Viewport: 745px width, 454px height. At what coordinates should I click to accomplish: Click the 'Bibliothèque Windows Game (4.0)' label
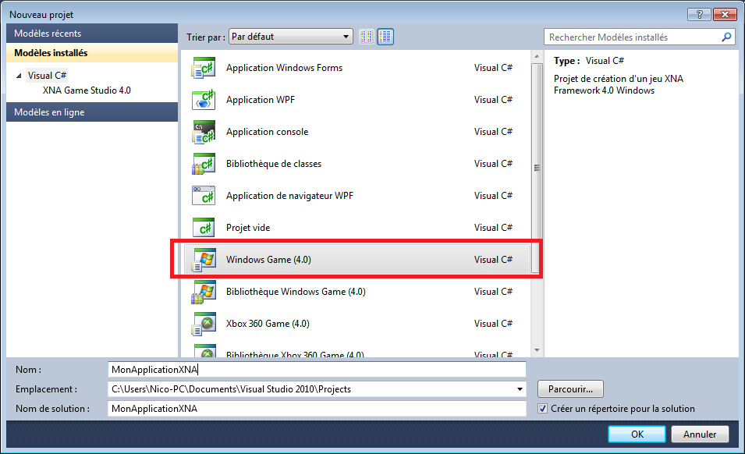(x=296, y=292)
